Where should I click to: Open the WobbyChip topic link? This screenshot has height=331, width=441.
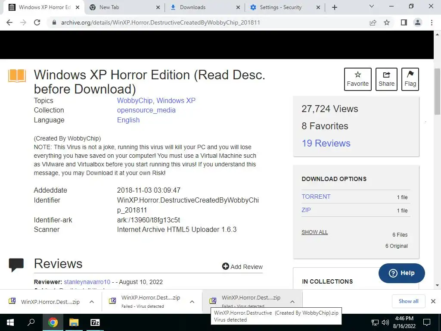click(x=135, y=100)
